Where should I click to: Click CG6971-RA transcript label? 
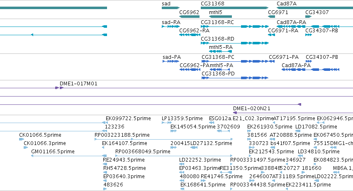pos(283,31)
